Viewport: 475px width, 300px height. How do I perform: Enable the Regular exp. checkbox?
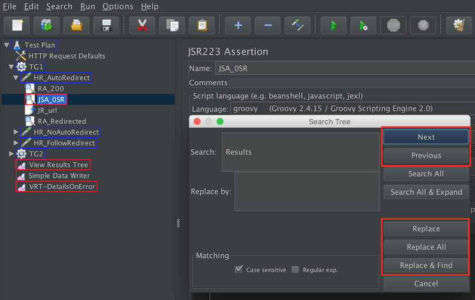(295, 270)
